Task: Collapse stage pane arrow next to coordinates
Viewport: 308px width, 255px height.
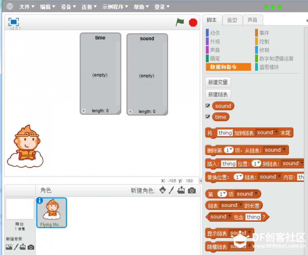Action: tap(200, 181)
